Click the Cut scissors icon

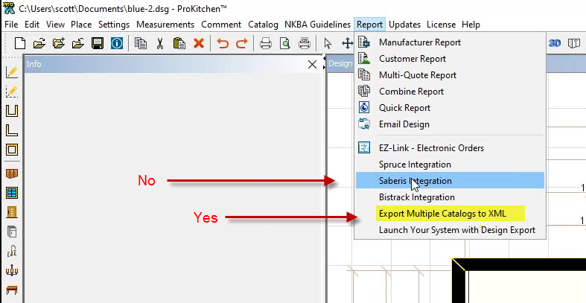coord(159,43)
